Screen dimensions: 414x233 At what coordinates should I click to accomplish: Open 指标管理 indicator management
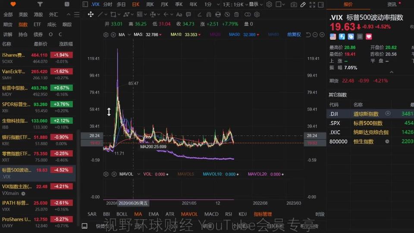(x=263, y=214)
